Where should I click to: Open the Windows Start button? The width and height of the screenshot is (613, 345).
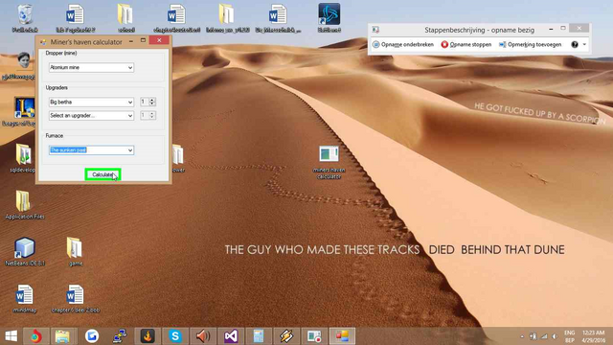(11, 336)
